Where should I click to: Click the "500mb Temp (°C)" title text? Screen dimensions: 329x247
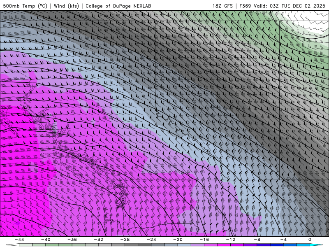(25, 6)
